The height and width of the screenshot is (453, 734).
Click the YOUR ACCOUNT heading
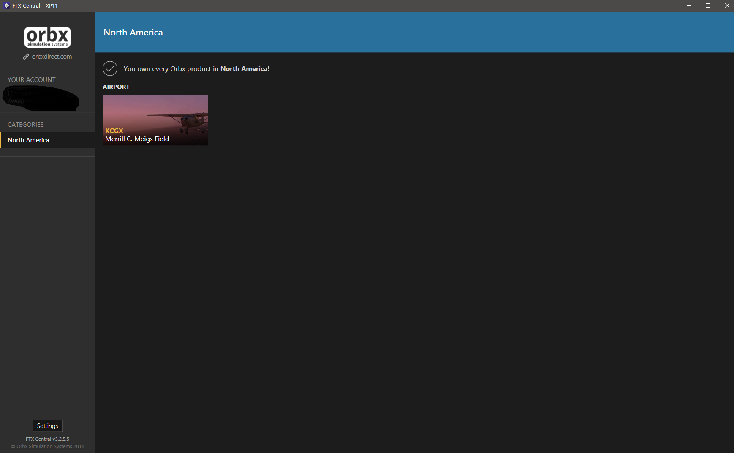[32, 80]
